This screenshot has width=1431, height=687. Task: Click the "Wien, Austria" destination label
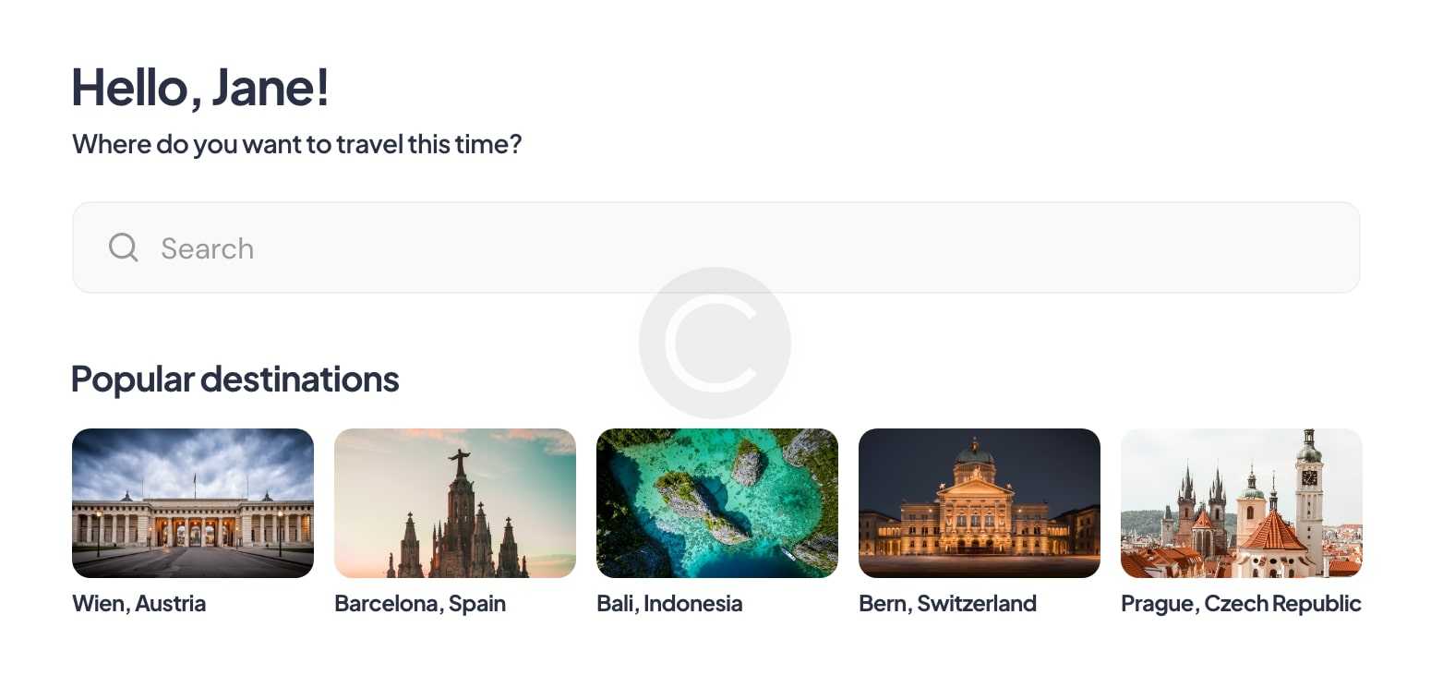(x=139, y=604)
